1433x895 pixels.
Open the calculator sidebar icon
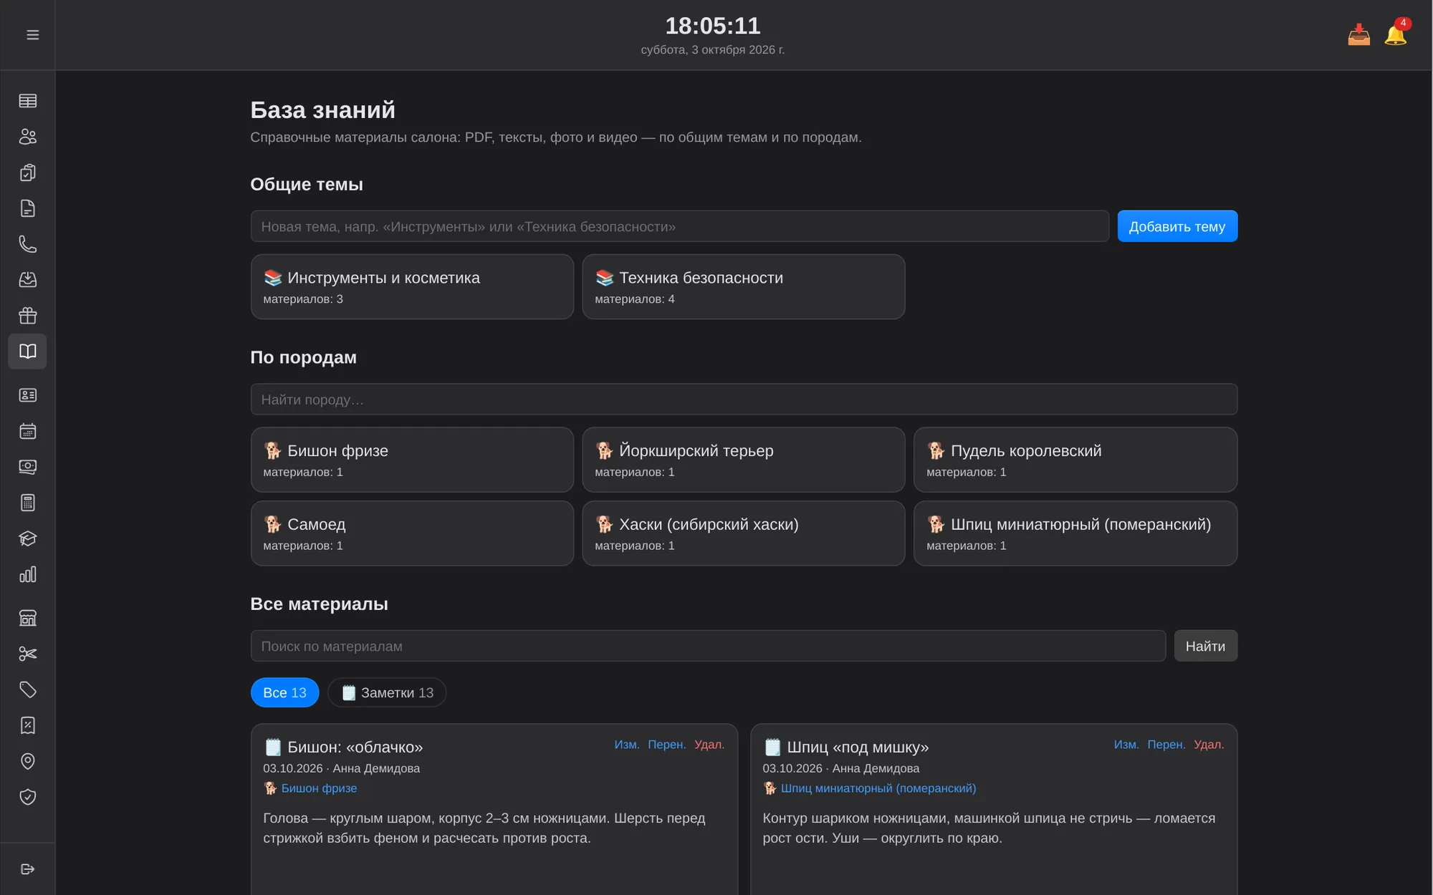[x=28, y=503]
